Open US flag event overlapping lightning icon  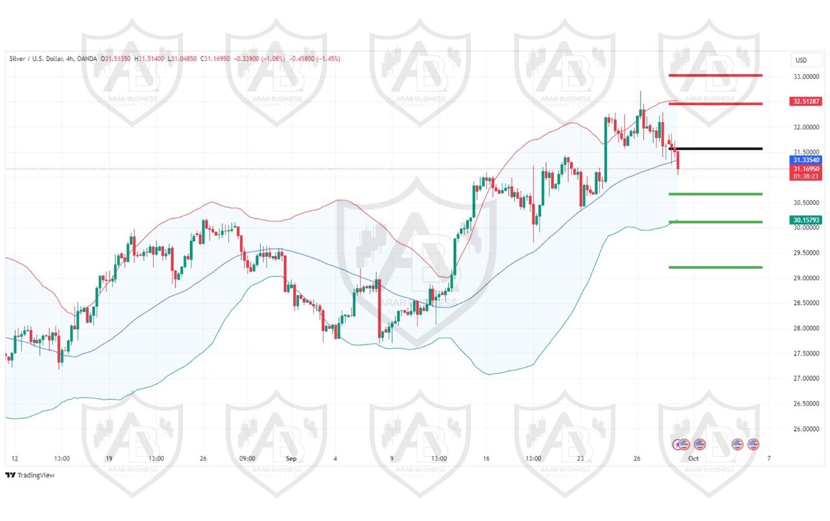pyautogui.click(x=684, y=444)
